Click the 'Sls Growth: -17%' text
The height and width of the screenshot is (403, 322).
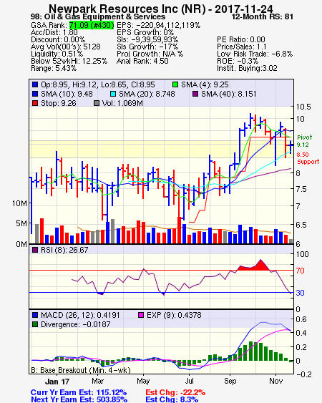tap(147, 47)
